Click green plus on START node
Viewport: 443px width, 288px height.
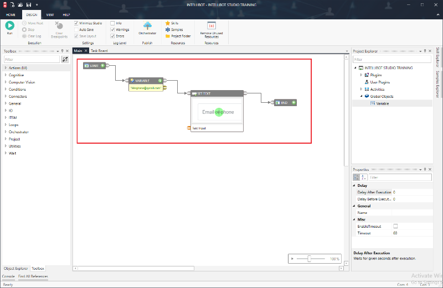click(x=102, y=66)
